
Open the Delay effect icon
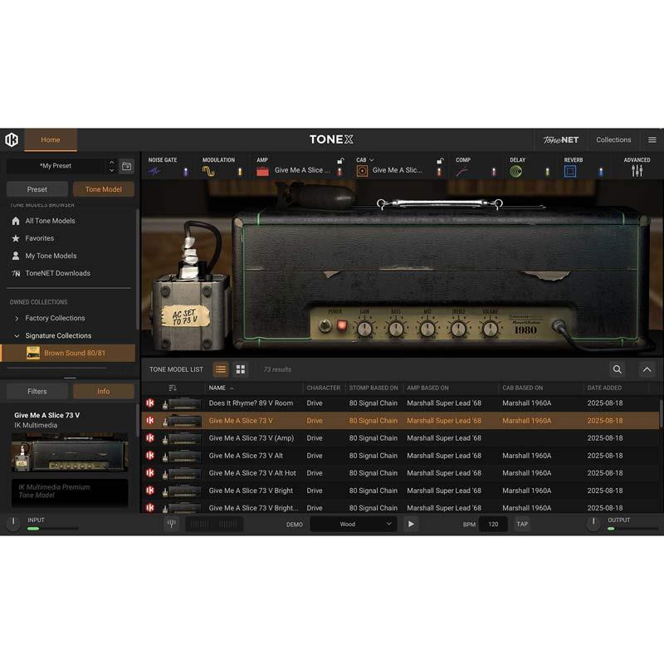(x=516, y=171)
